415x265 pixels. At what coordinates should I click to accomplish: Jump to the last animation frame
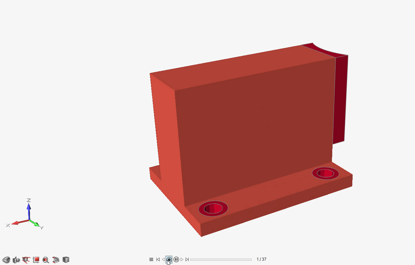[x=187, y=259]
